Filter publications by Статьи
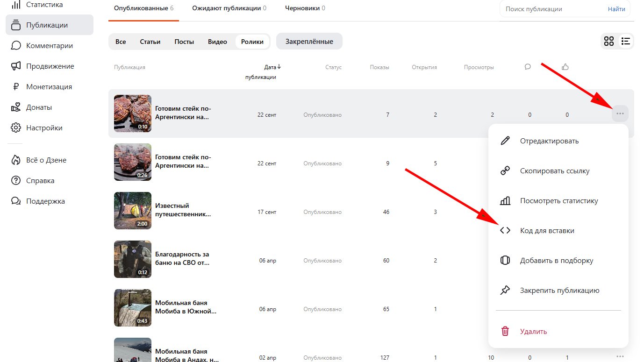644x362 pixels. point(150,42)
